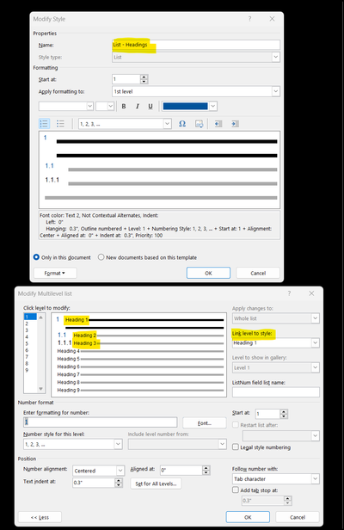The height and width of the screenshot is (530, 344).
Task: Click the Start at stepper in Modify Style
Action: pos(144,79)
